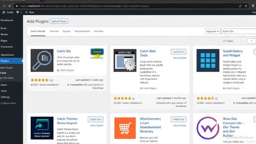Switch to the Featured tab
Image resolution: width=256 pixels, height=144 pixels.
tap(54, 31)
